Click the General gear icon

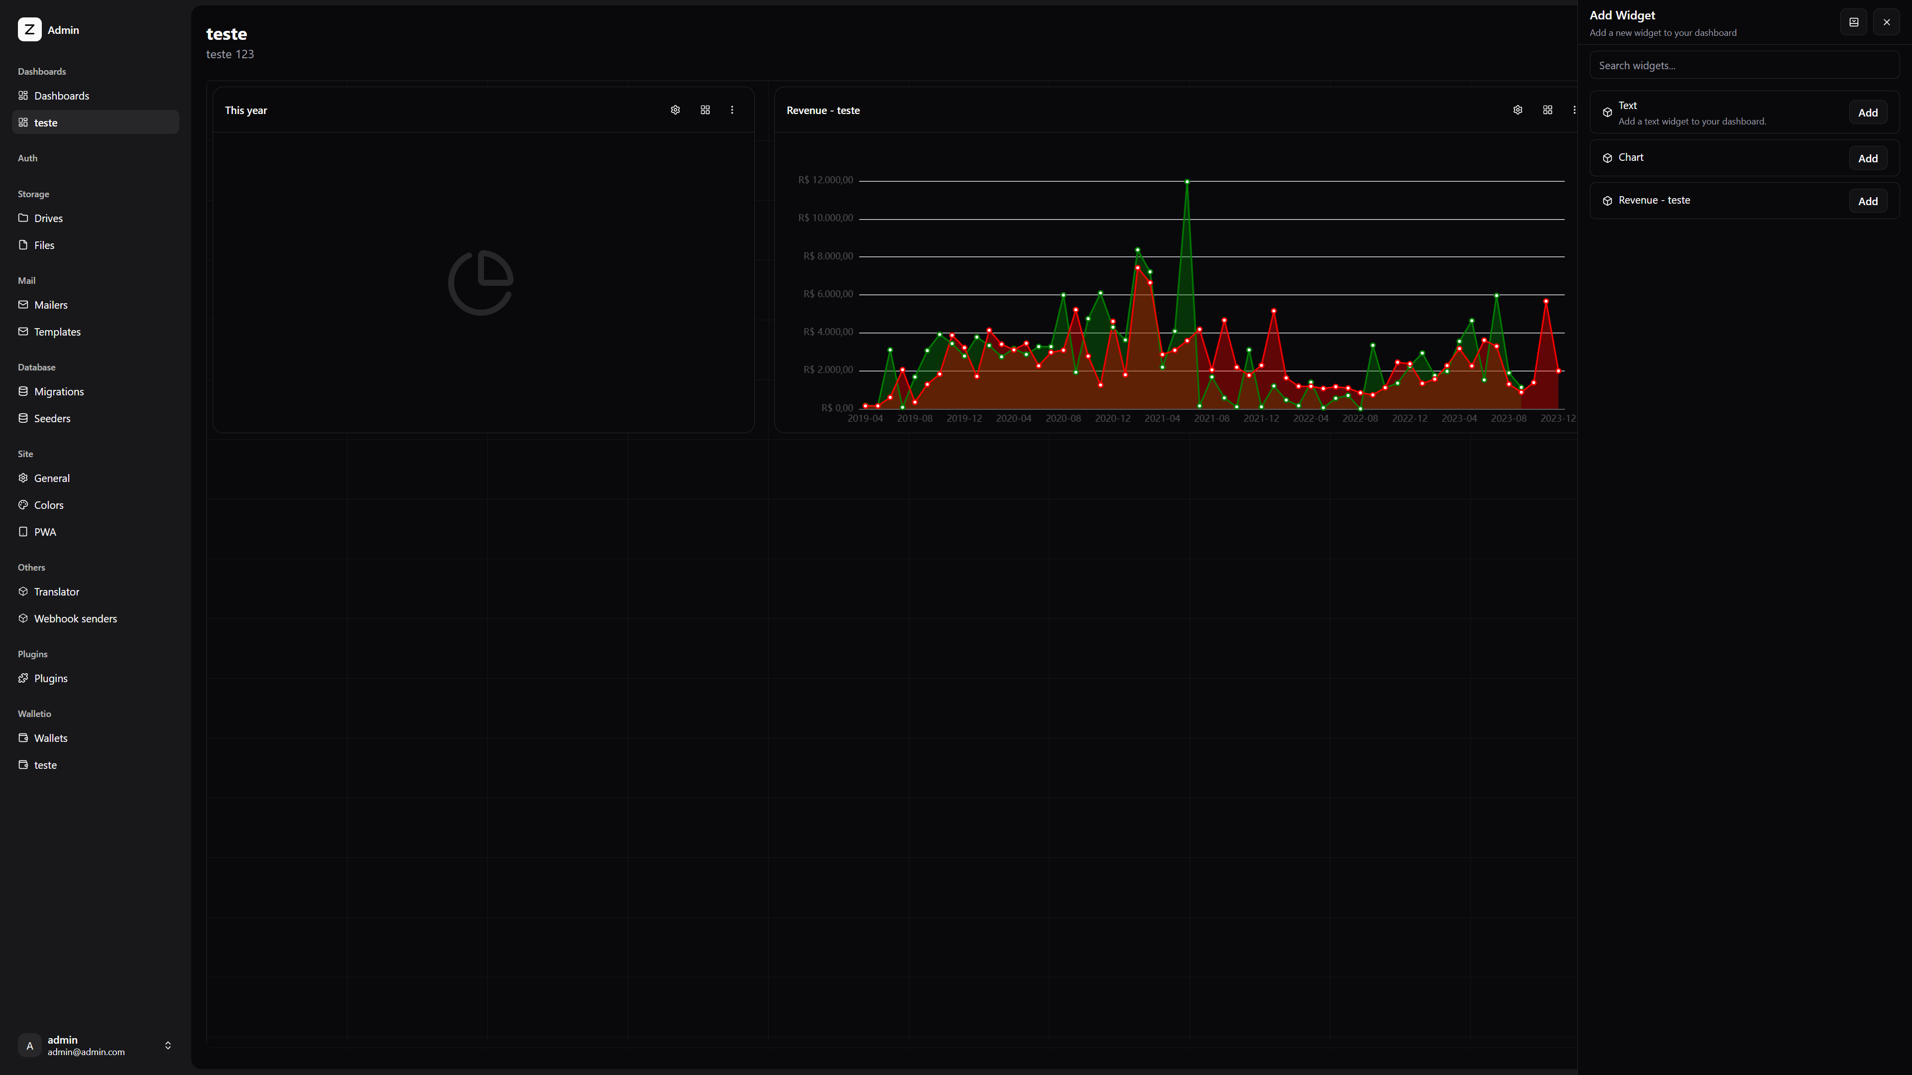pyautogui.click(x=23, y=478)
